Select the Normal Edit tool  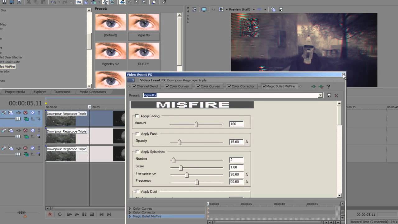click(x=122, y=2)
